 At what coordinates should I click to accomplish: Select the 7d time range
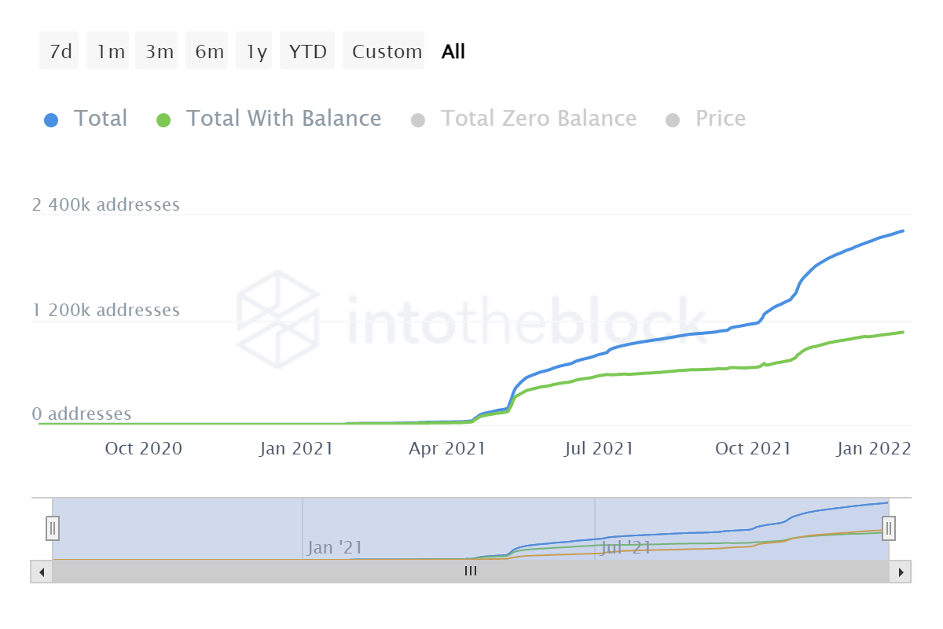pos(60,51)
